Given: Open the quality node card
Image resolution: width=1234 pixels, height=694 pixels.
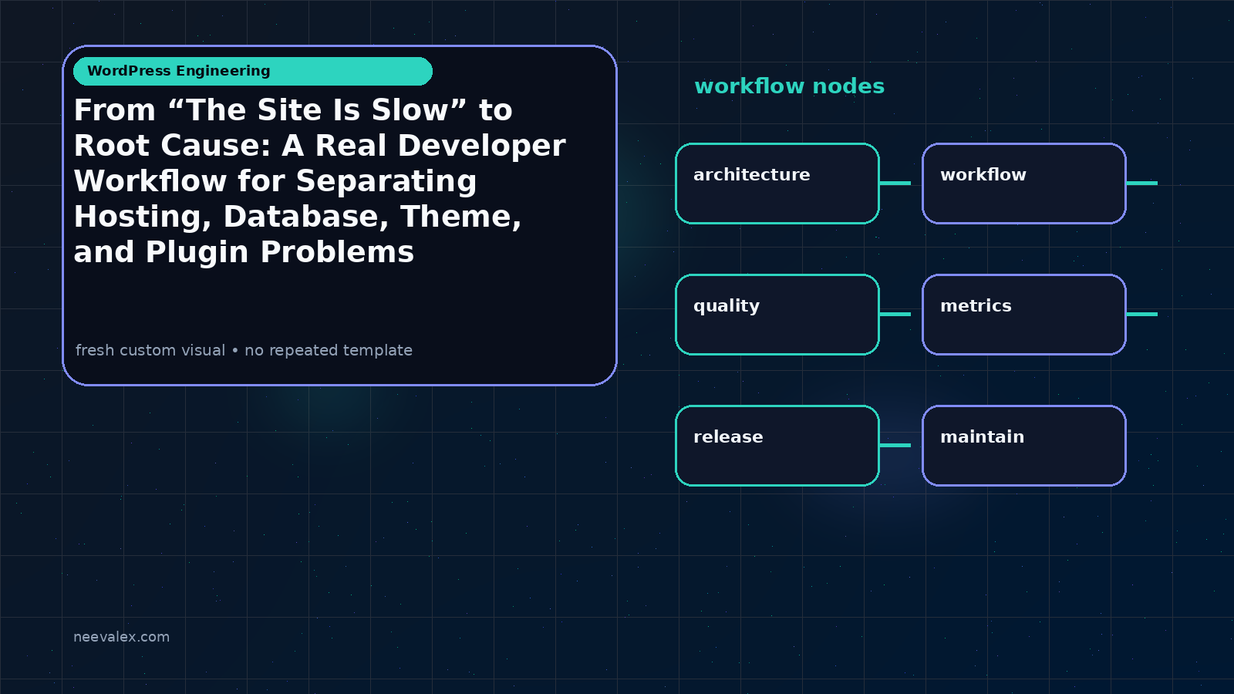Looking at the screenshot, I should (777, 315).
